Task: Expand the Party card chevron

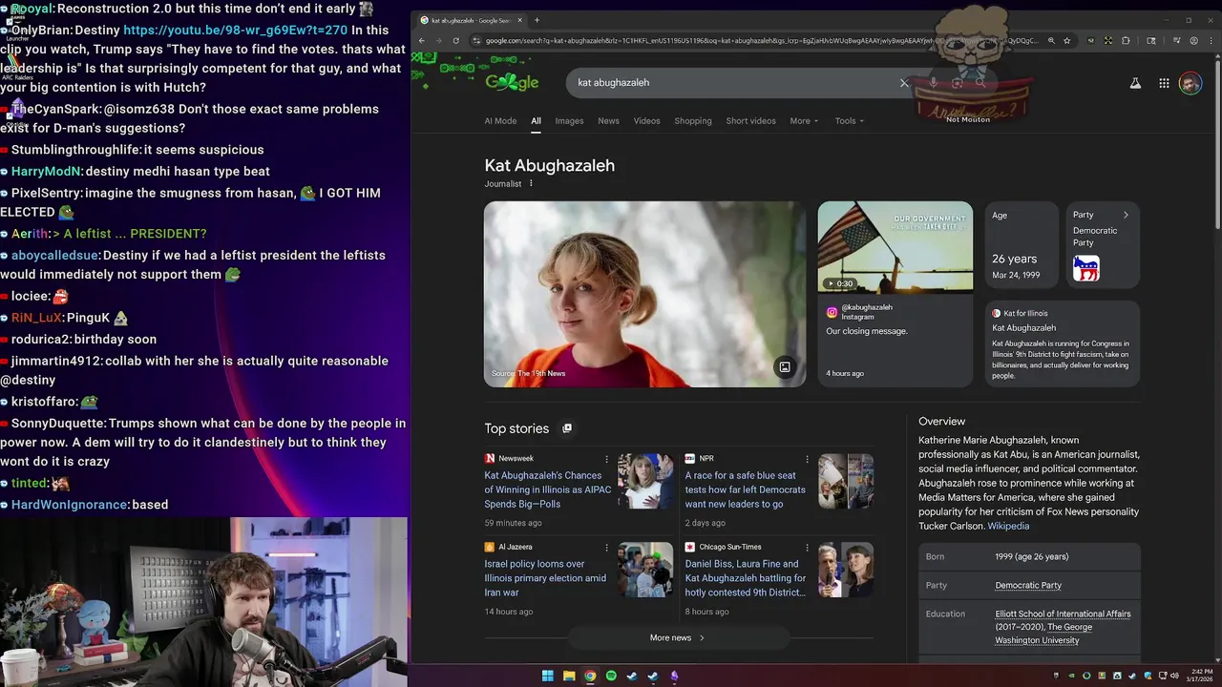Action: [x=1126, y=215]
